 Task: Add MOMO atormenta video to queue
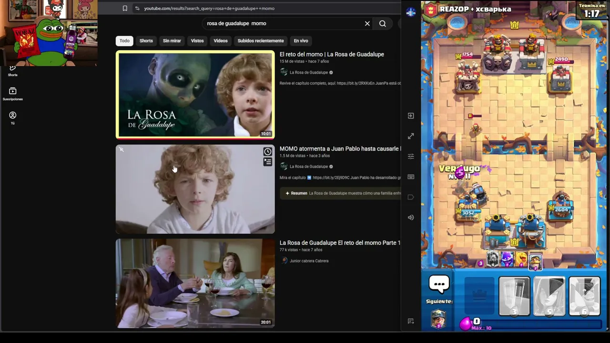point(268,162)
